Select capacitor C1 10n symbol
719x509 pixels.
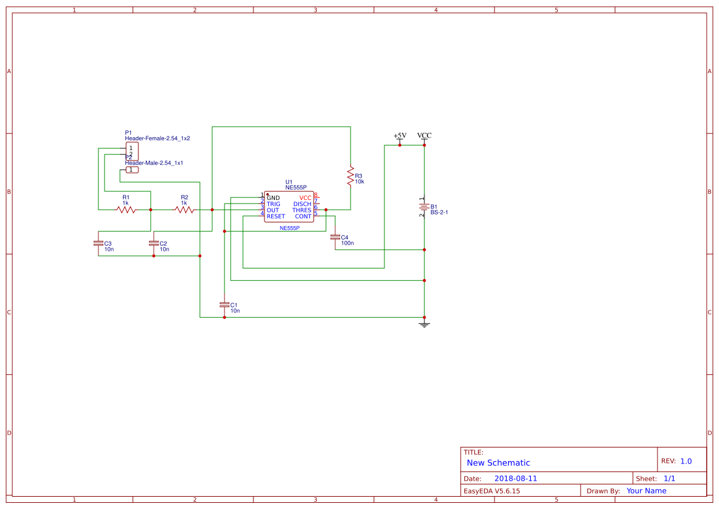pyautogui.click(x=225, y=305)
